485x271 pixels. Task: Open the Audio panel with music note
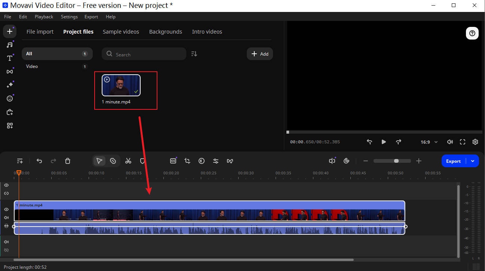coord(10,45)
